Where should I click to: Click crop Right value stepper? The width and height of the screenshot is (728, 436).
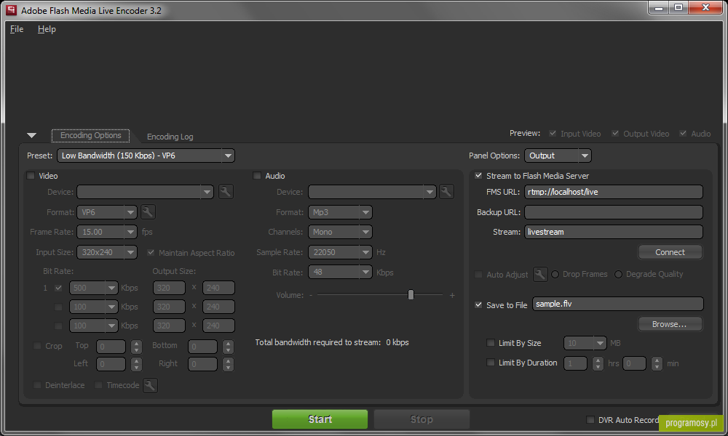(228, 364)
